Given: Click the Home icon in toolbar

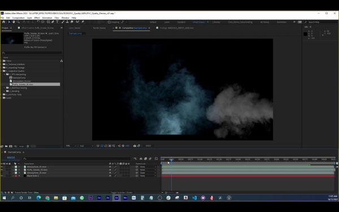Looking at the screenshot, I should click(4, 22).
